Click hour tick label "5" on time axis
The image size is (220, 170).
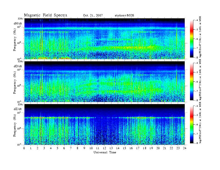point(58,148)
